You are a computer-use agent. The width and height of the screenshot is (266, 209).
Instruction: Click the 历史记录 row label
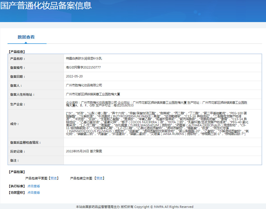click(x=18, y=151)
